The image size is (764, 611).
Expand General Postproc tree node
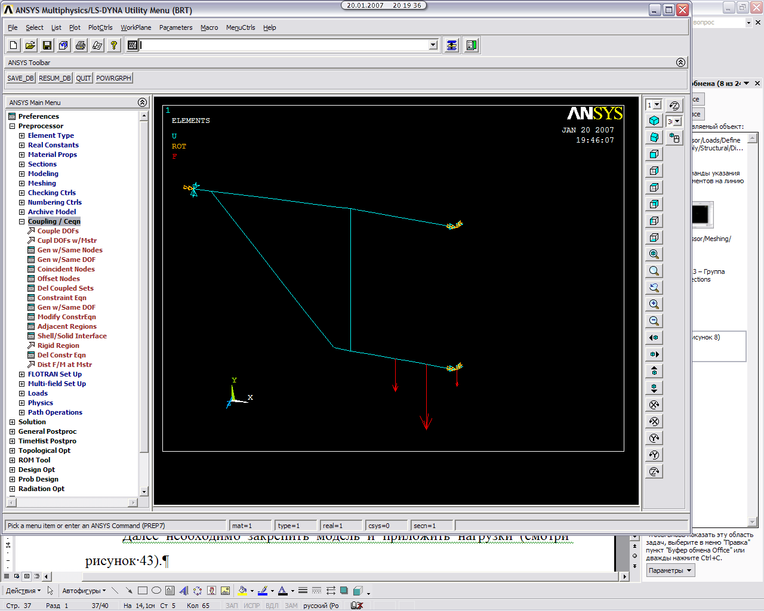point(13,431)
